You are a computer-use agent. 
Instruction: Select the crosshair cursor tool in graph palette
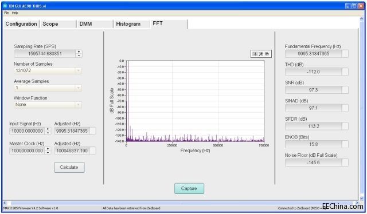255,54
